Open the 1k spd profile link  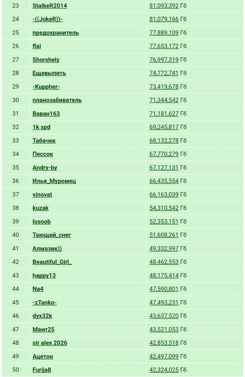point(42,127)
